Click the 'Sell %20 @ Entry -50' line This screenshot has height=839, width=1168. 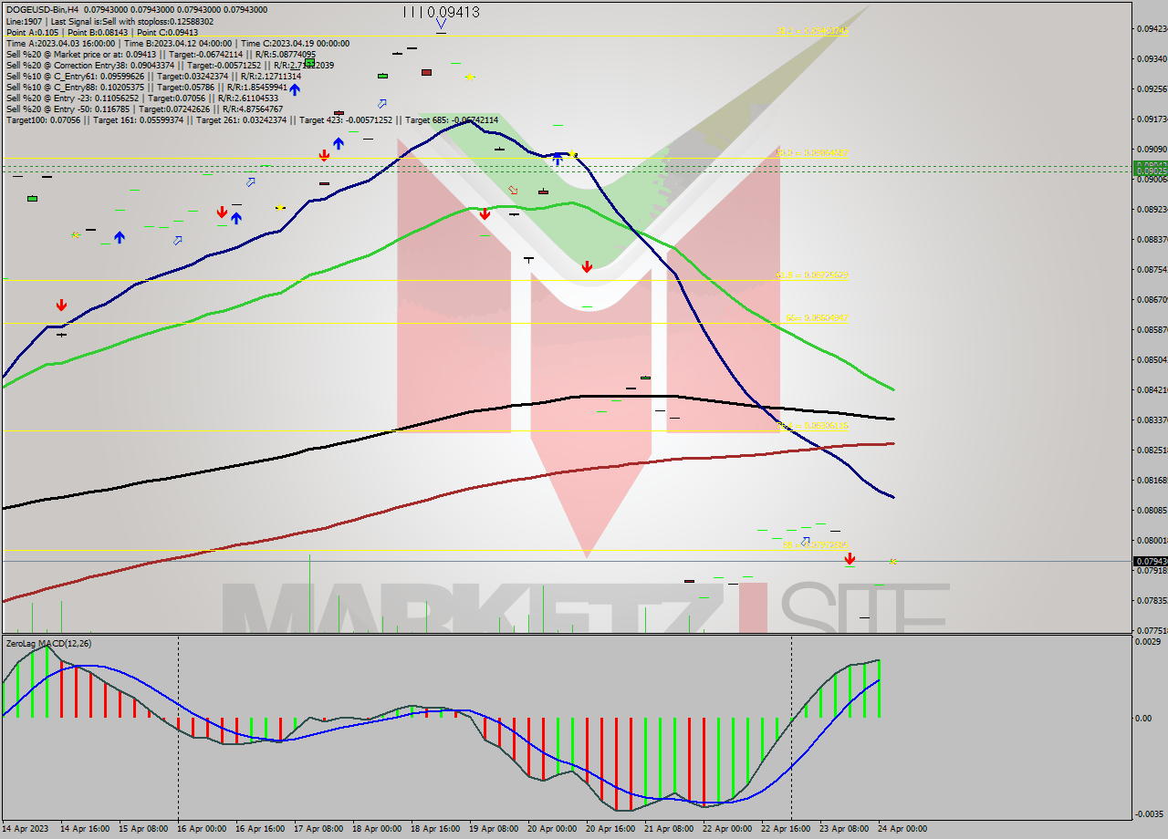click(x=144, y=109)
